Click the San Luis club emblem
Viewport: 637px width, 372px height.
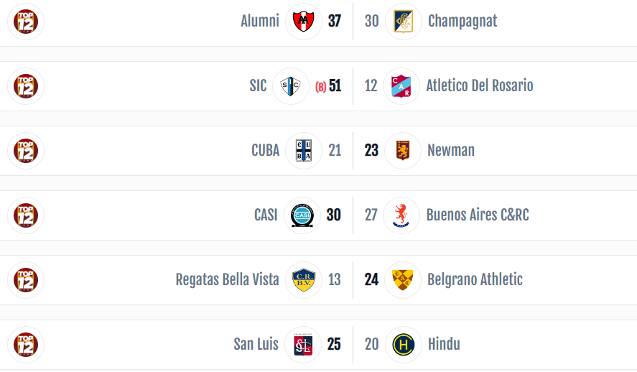[x=303, y=345]
